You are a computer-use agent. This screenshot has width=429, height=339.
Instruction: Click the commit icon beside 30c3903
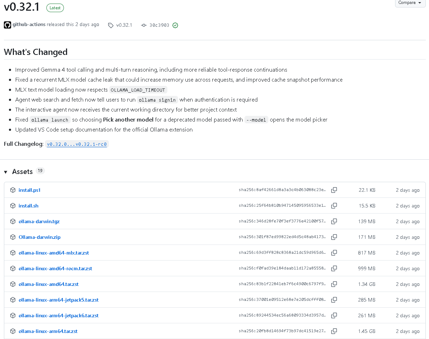[144, 25]
